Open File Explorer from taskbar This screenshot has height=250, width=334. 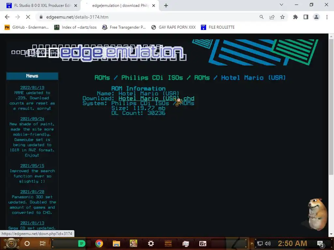(x=116, y=243)
